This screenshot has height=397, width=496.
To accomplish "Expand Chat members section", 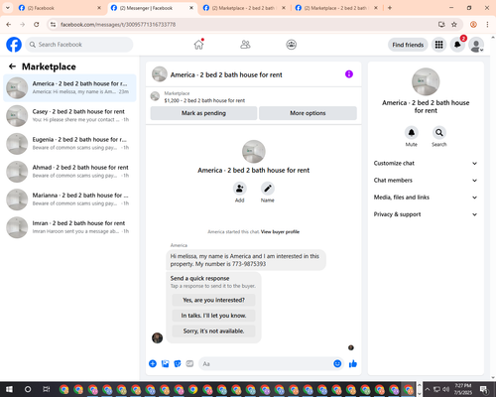I will point(426,181).
